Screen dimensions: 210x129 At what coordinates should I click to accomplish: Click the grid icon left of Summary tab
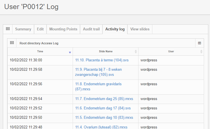click(8, 29)
